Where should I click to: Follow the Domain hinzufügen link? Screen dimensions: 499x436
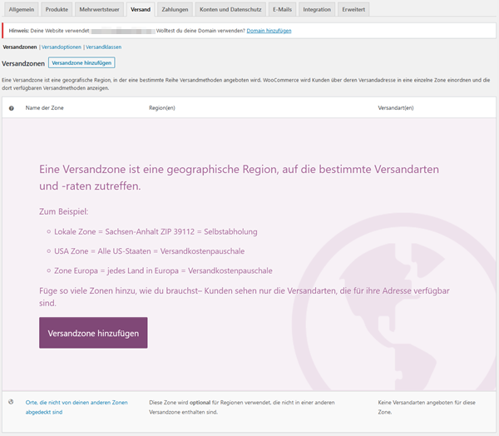click(269, 31)
